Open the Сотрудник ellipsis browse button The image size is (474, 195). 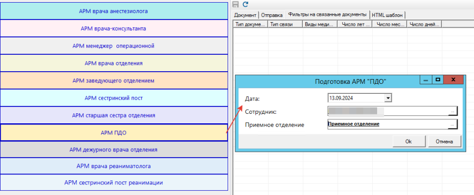452,111
